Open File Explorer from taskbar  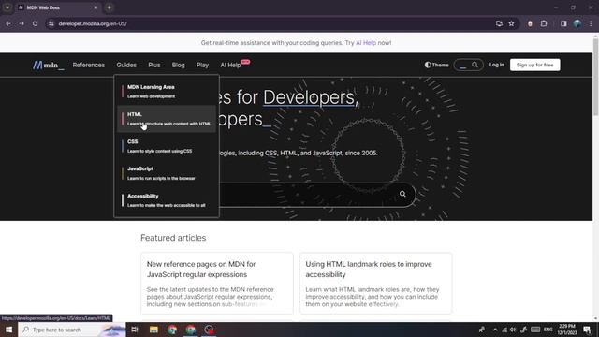point(153,330)
